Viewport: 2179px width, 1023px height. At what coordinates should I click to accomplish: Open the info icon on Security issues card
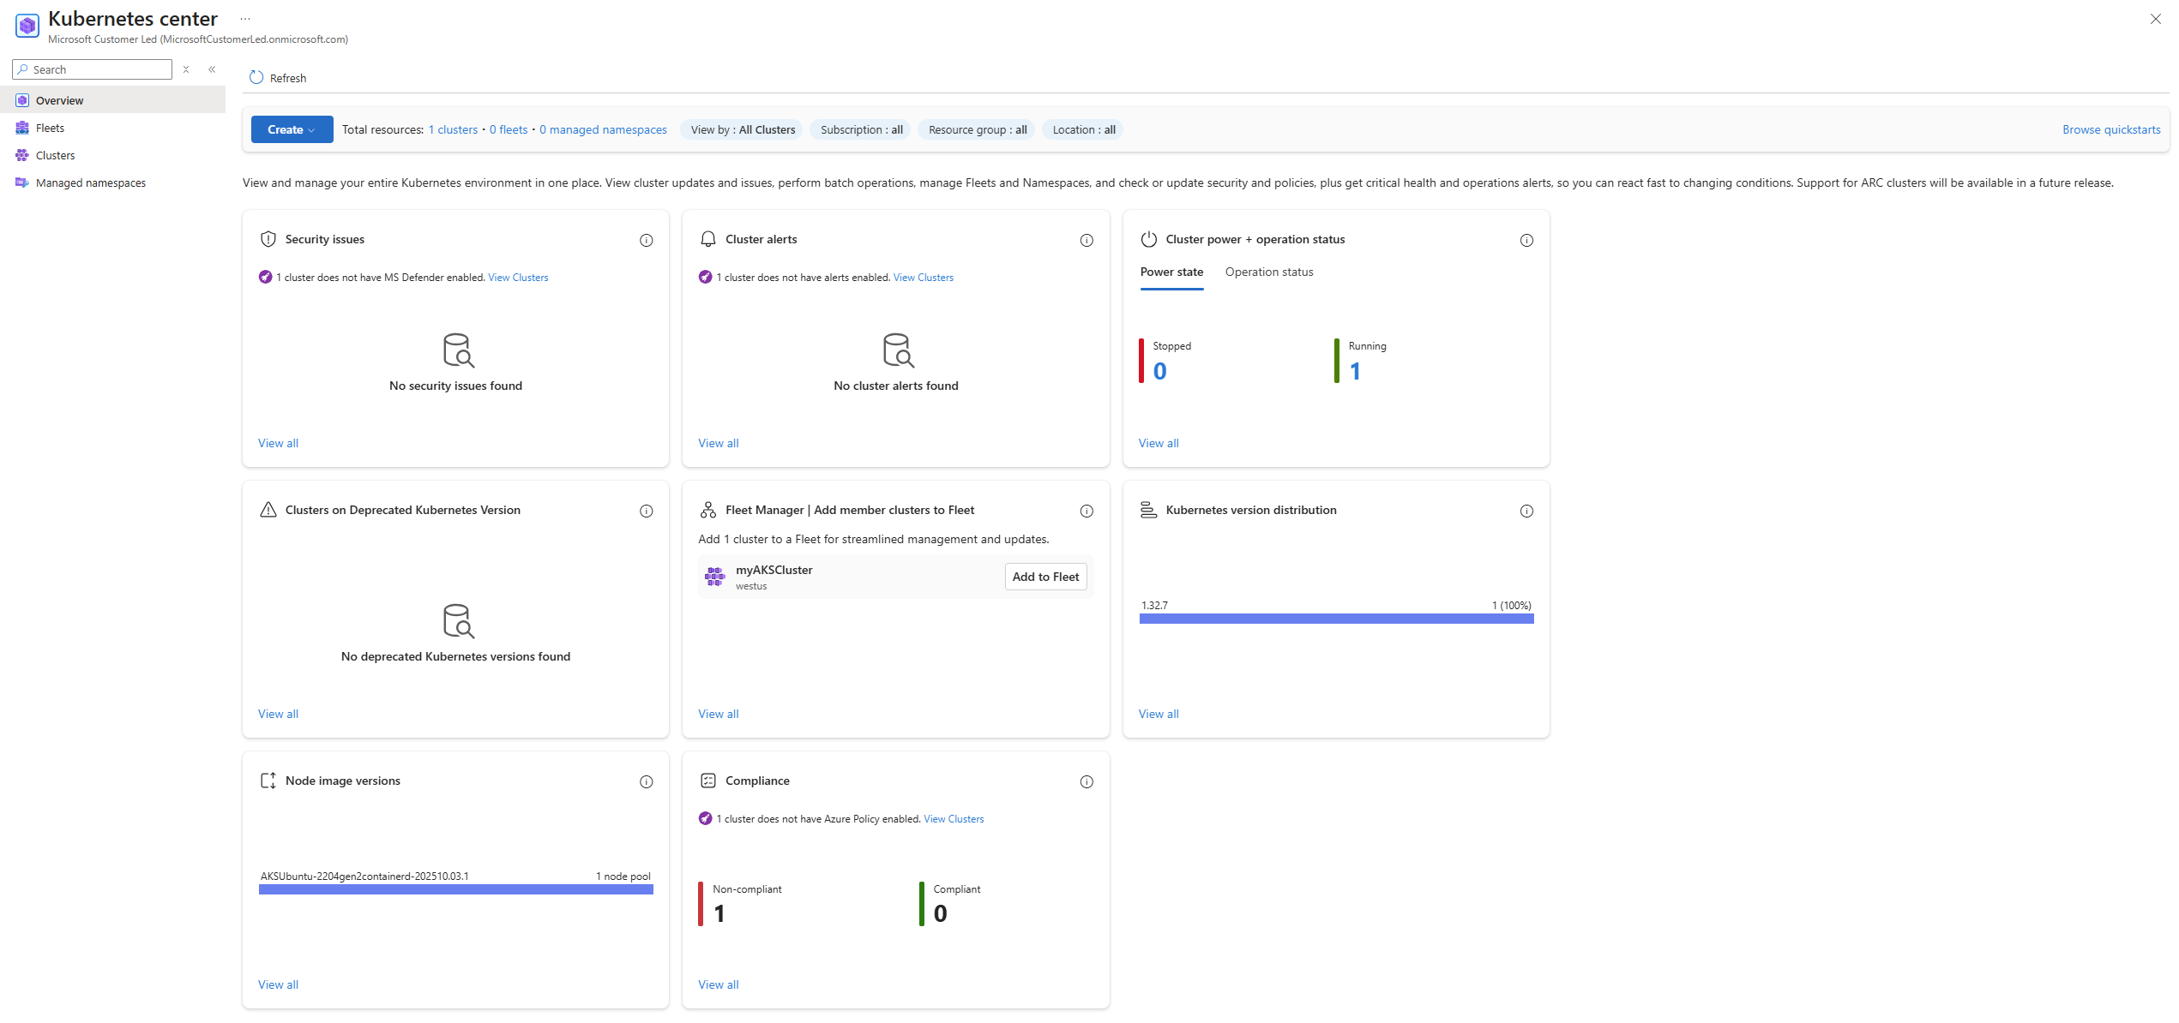pyautogui.click(x=646, y=240)
